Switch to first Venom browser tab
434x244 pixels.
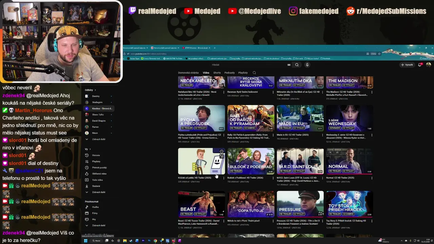pyautogui.click(x=135, y=48)
